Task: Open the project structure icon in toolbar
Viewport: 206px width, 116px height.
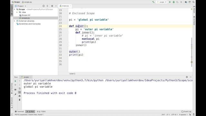Action: pos(186,2)
